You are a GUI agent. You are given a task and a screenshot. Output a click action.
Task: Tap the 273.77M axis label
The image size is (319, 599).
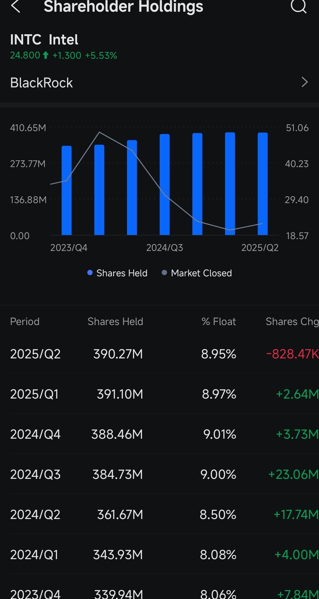(x=28, y=164)
